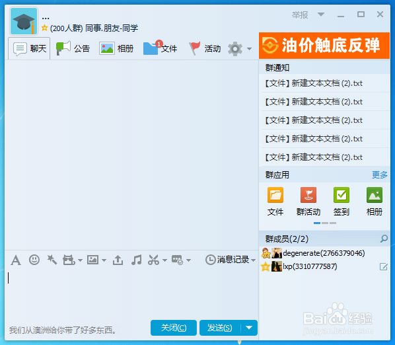Click lxp's member avatar

pyautogui.click(x=277, y=266)
